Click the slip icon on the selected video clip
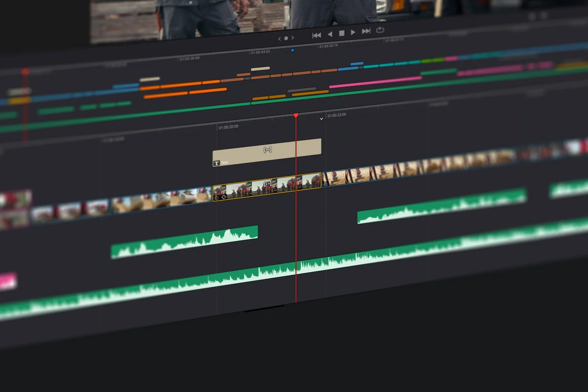 coord(268,183)
